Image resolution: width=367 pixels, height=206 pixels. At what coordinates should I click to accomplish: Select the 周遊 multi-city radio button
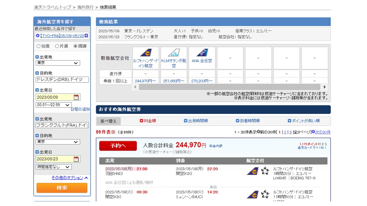[75, 46]
